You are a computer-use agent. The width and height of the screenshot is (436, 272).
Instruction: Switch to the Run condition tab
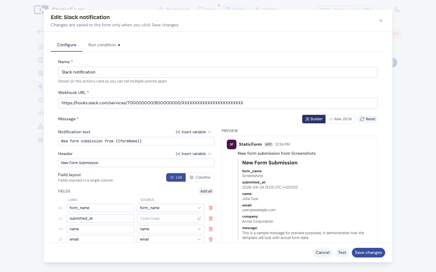104,45
